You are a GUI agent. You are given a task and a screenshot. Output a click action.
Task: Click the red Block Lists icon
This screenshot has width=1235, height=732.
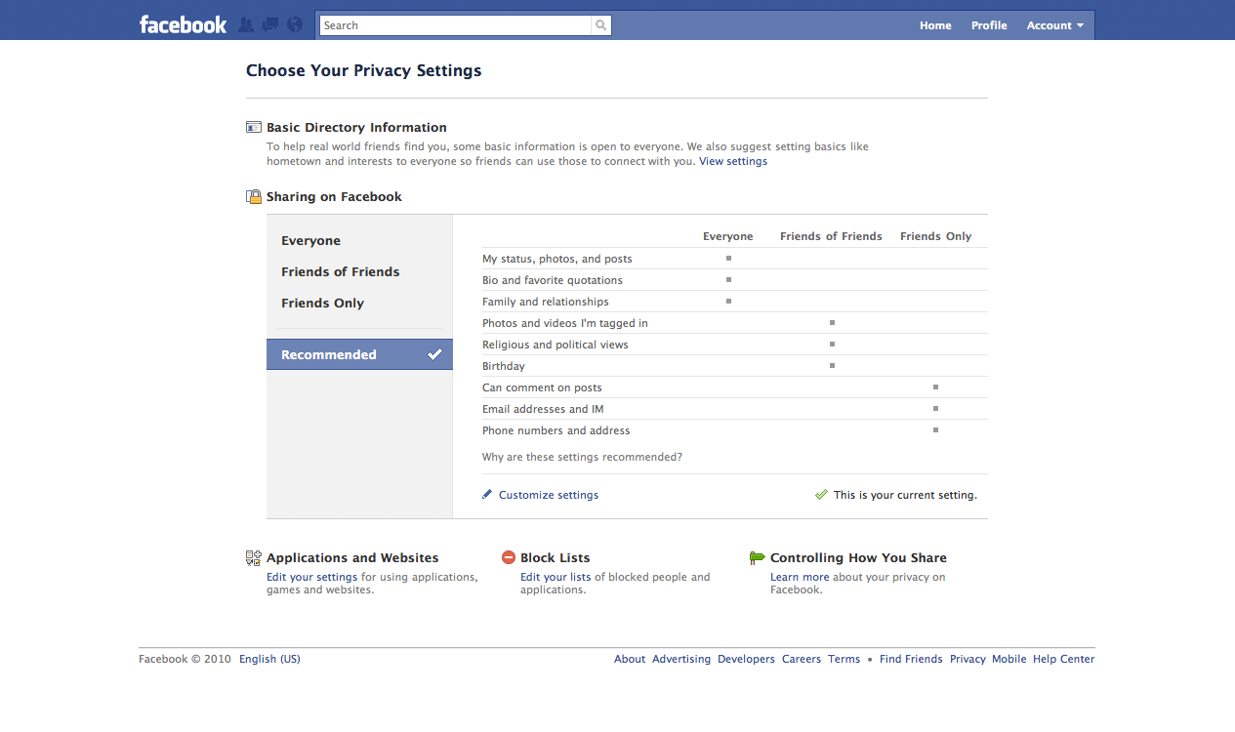pyautogui.click(x=508, y=557)
